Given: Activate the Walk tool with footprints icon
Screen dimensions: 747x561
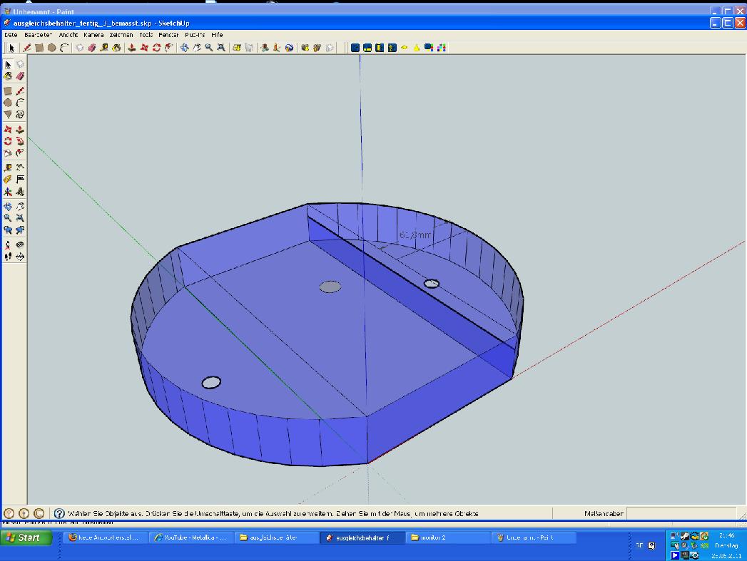Looking at the screenshot, I should (8, 257).
